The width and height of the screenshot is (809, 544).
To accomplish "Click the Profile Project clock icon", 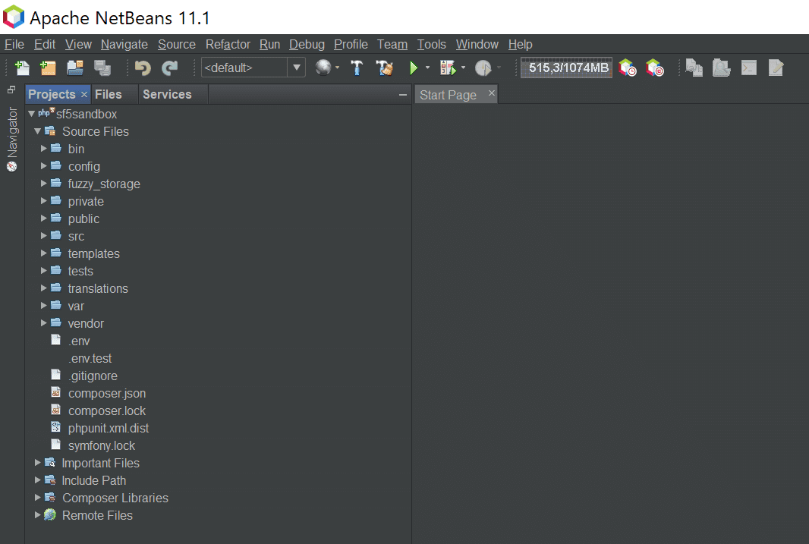I will click(x=483, y=68).
